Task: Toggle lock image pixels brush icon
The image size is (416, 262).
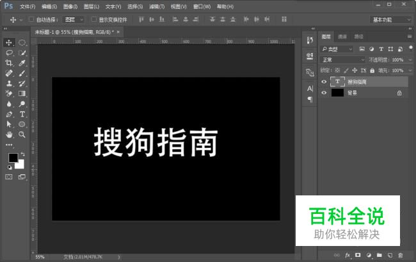Action: 346,70
